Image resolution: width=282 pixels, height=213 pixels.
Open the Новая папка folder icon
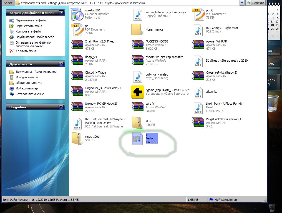[138, 29]
